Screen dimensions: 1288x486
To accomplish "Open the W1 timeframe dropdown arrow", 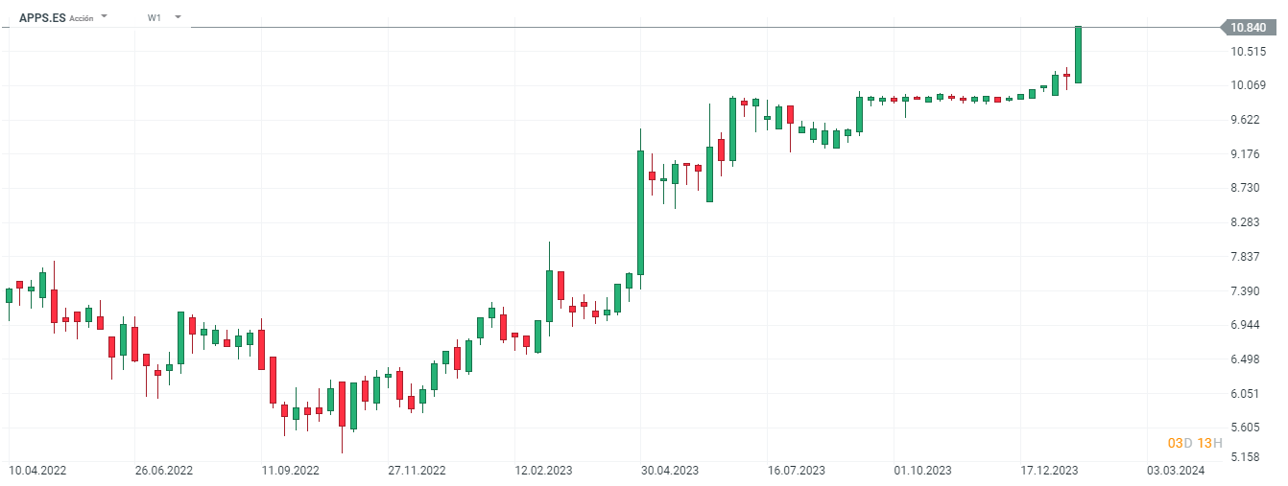I will coord(178,17).
